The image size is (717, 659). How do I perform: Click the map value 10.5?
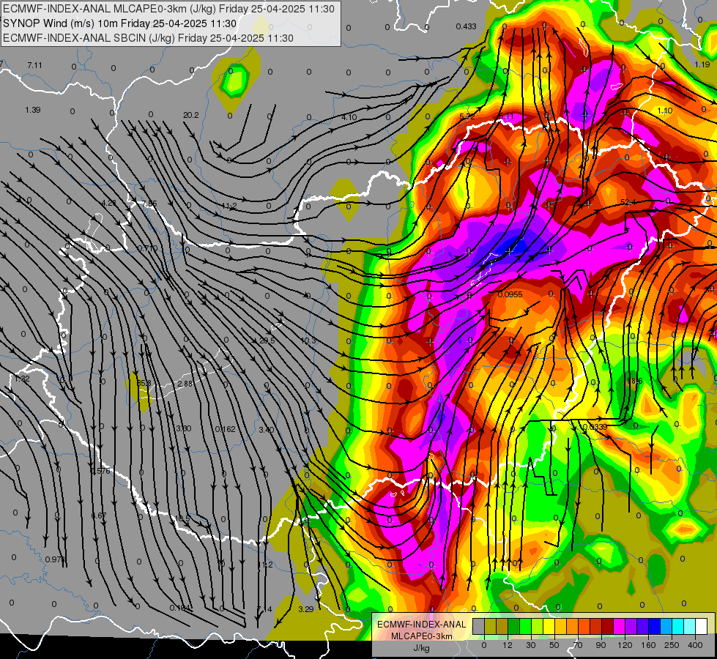[182, 518]
